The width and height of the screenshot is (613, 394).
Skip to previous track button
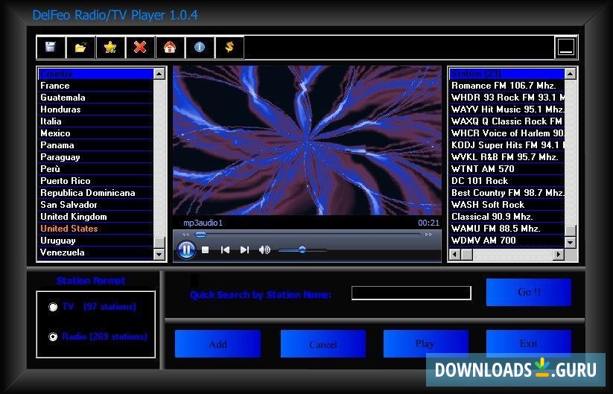225,250
